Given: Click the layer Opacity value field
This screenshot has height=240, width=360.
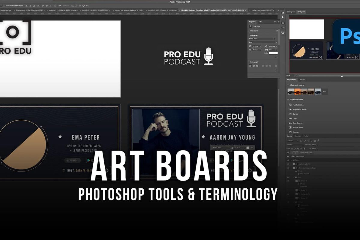Looking at the screenshot, I should click(x=314, y=145).
